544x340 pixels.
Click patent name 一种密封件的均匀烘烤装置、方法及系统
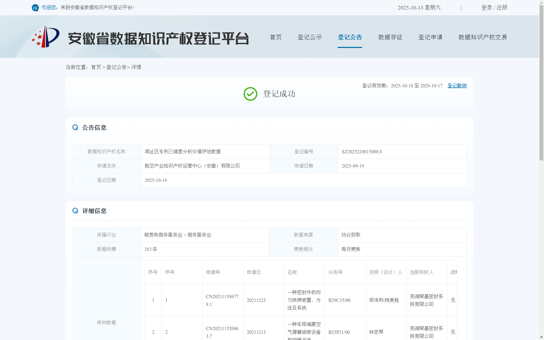tap(304, 300)
